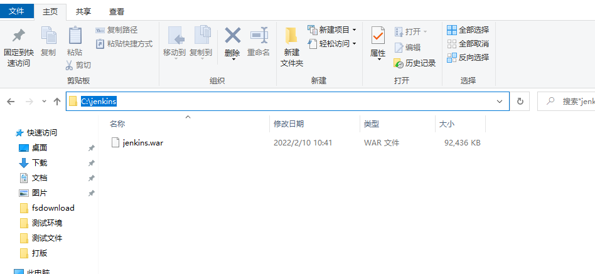Screen dimensions: 595x274
Task: Click the pin icon next to 下载
Action: tap(92, 163)
